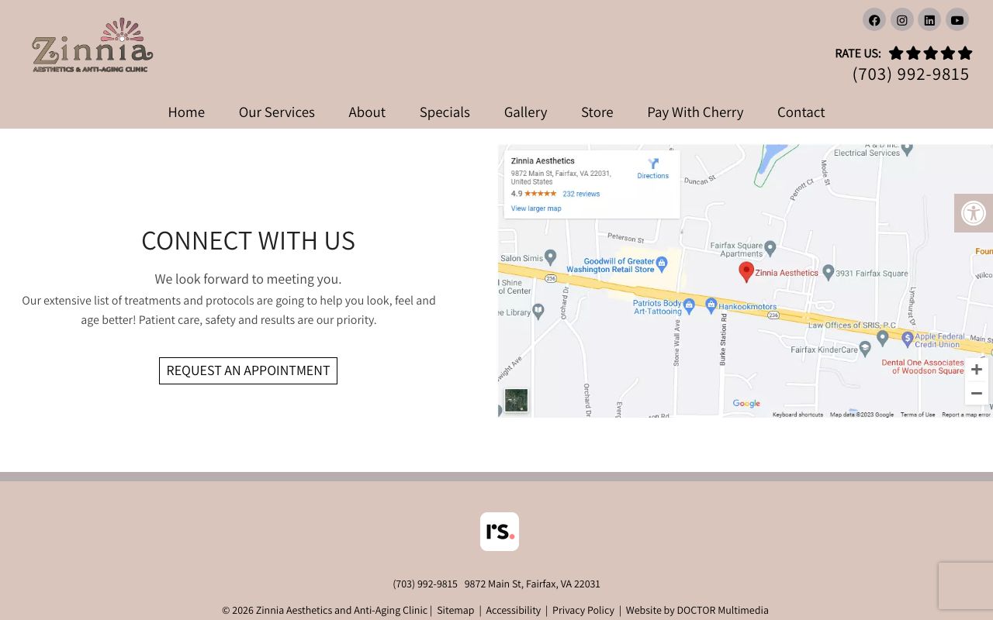Viewport: 993px width, 620px height.
Task: Click View larger map
Action: pyautogui.click(x=535, y=208)
